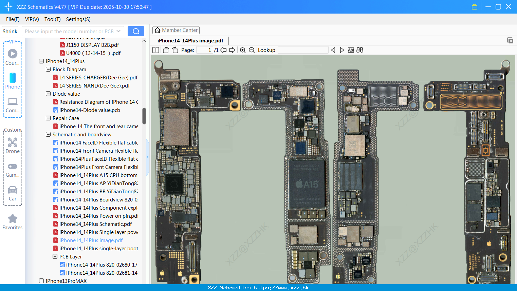Open the Member Center button
The width and height of the screenshot is (517, 291).
coord(176,30)
